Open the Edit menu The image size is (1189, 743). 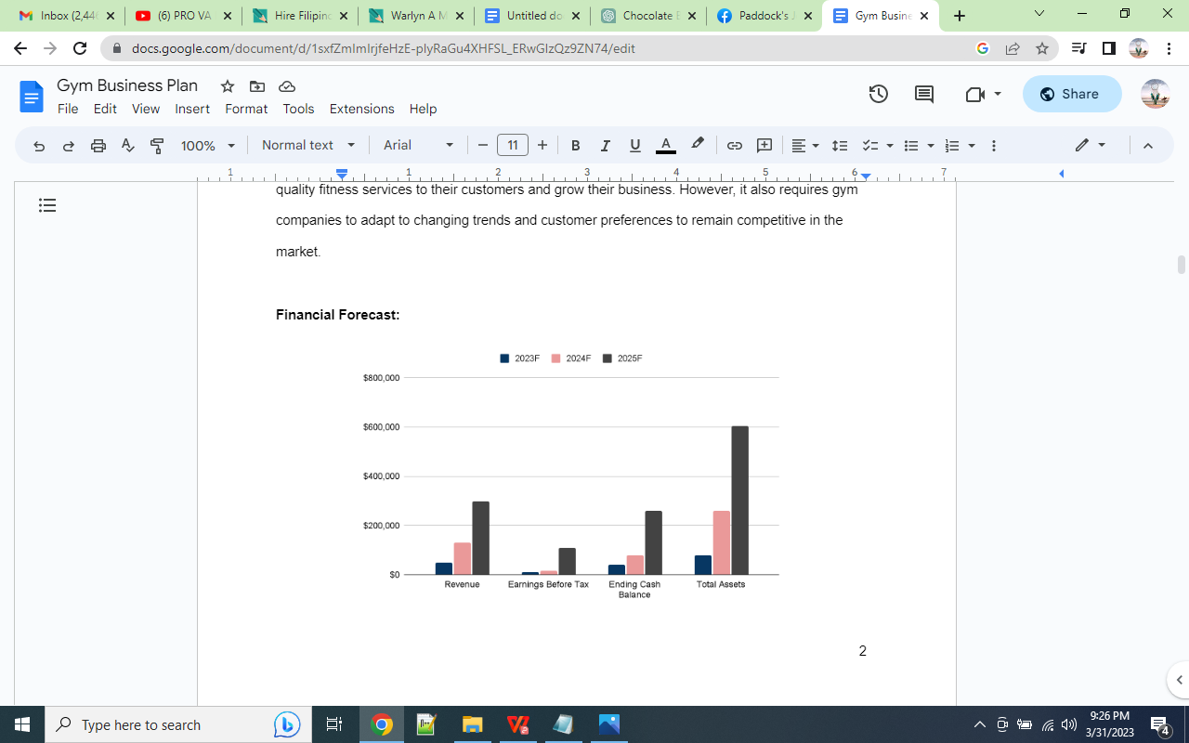coord(105,109)
